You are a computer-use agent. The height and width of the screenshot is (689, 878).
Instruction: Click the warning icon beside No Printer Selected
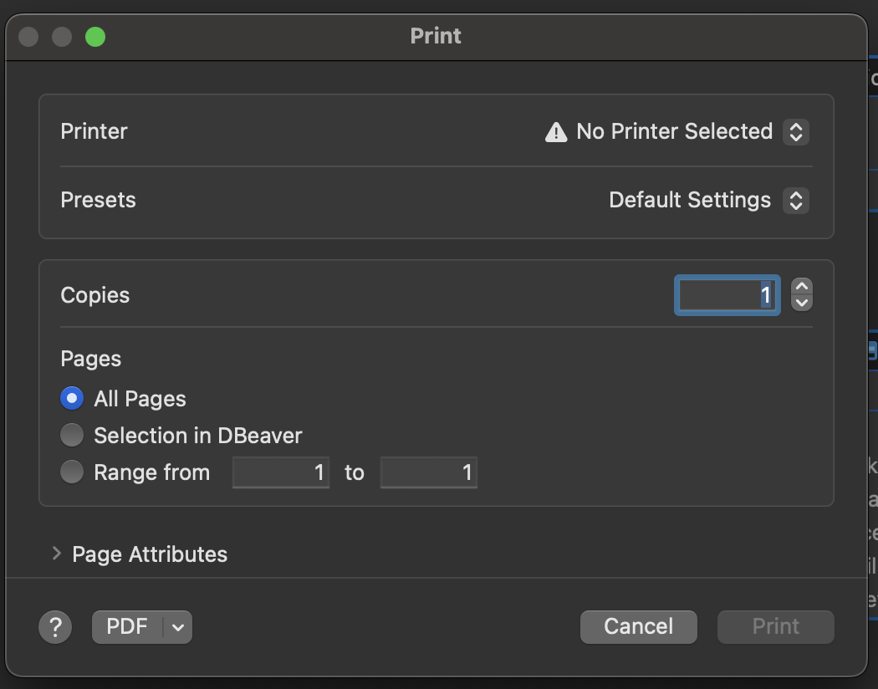[x=556, y=132]
